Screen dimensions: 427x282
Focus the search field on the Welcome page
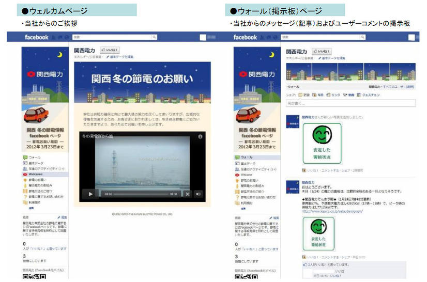112,37
